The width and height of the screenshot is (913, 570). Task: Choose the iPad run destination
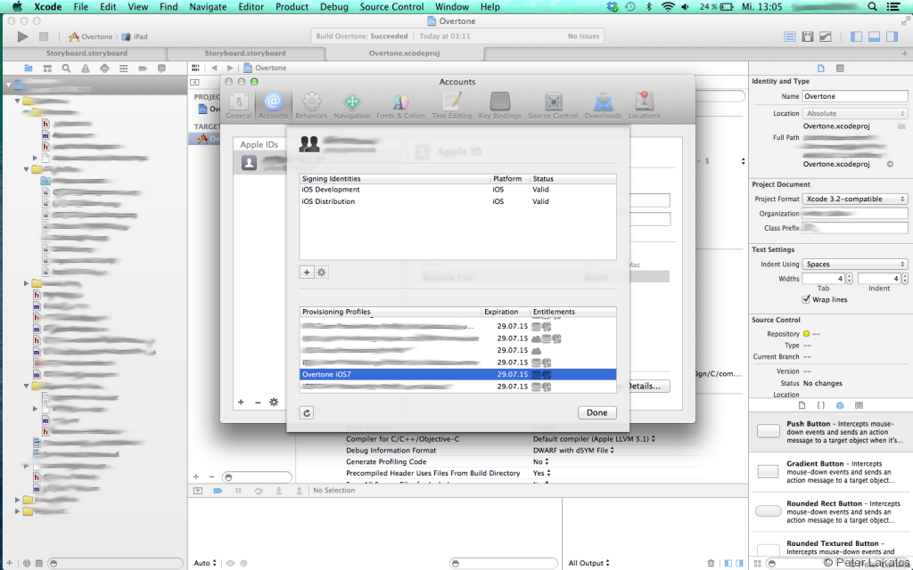pyautogui.click(x=136, y=37)
